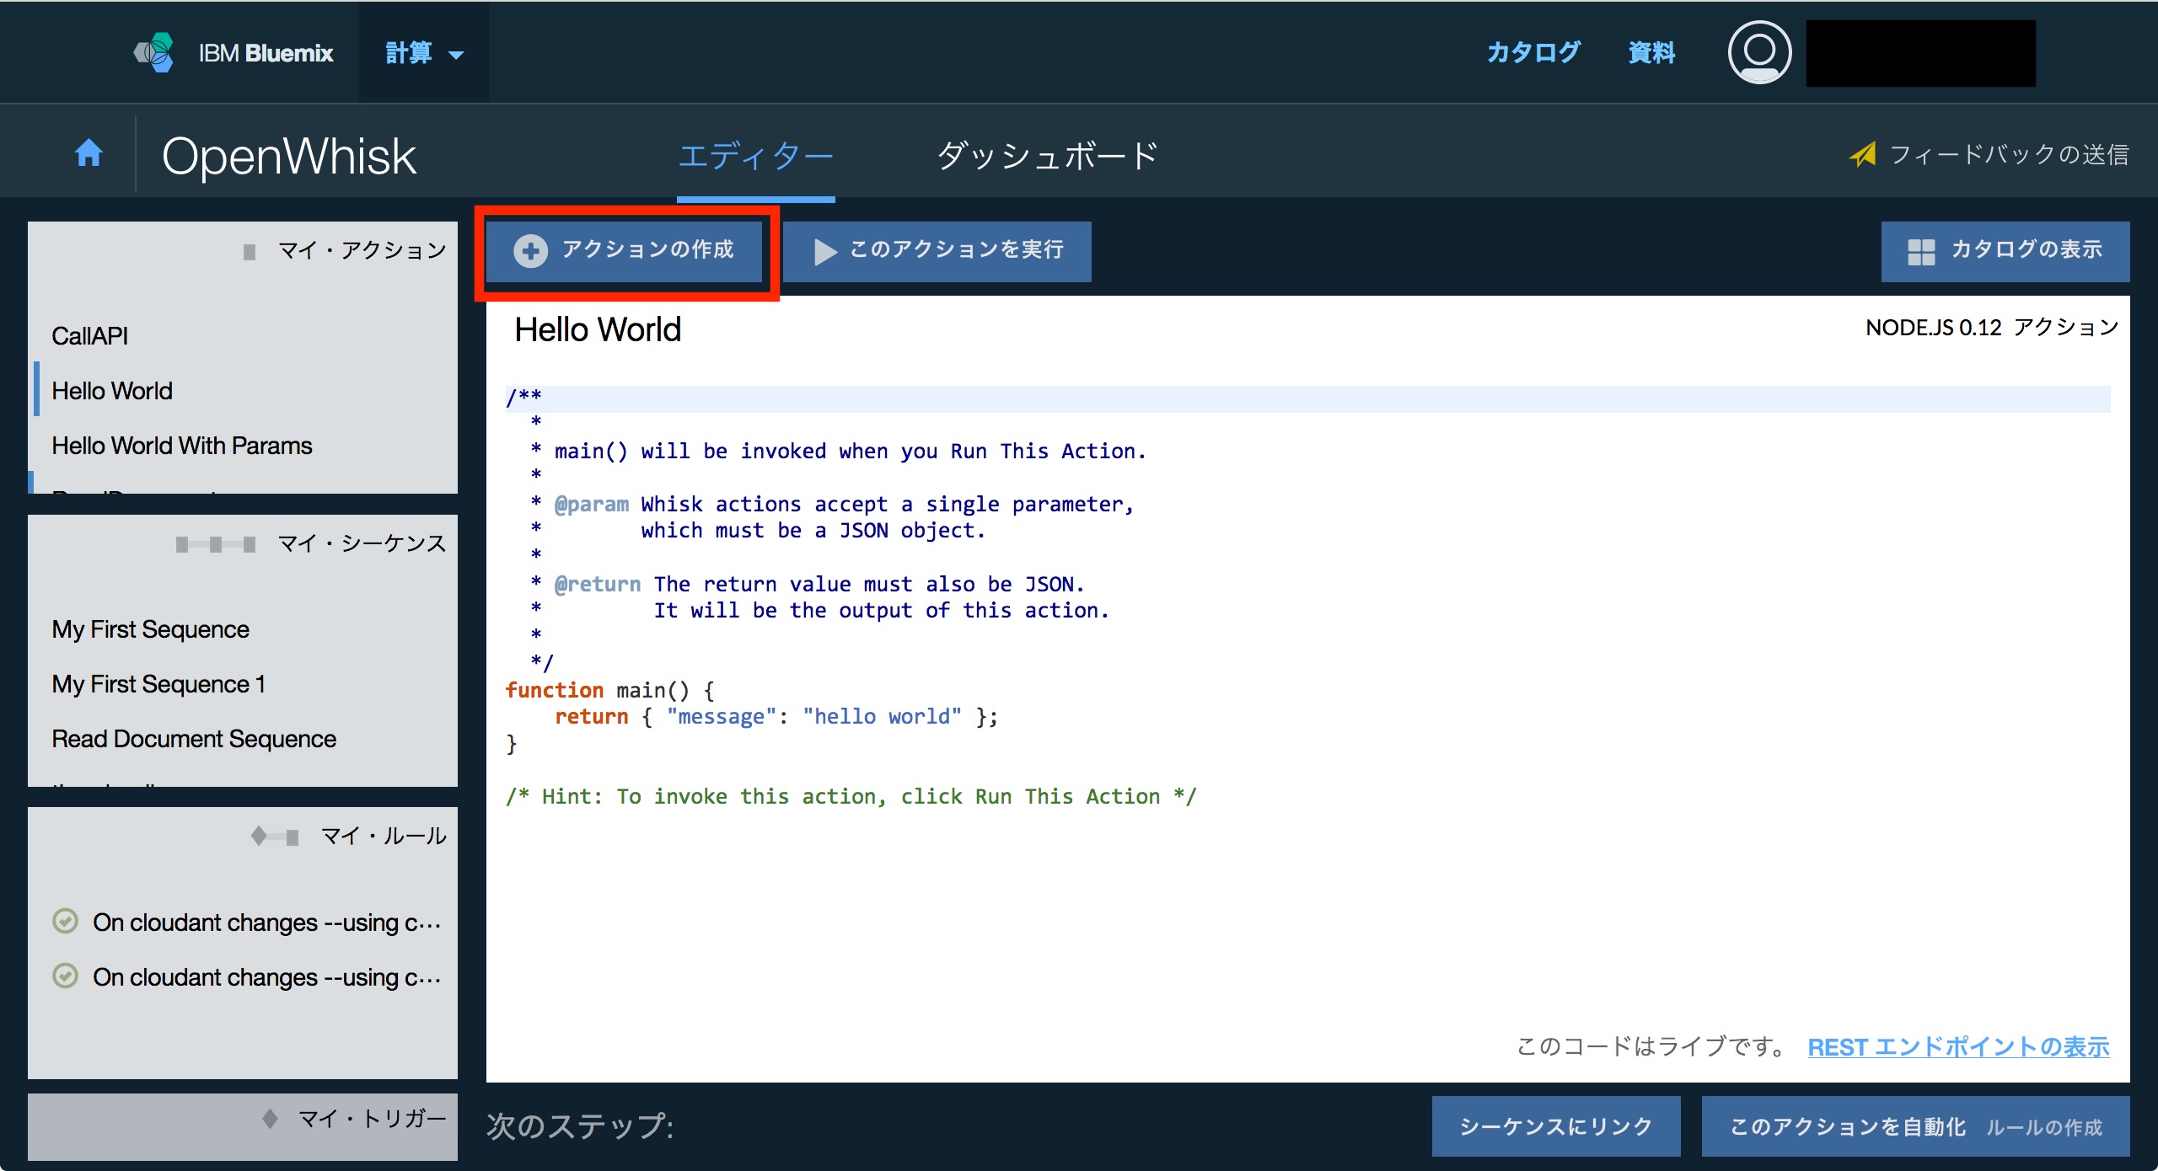
Task: Click the play triangle in このアクションを実行
Action: pos(824,251)
